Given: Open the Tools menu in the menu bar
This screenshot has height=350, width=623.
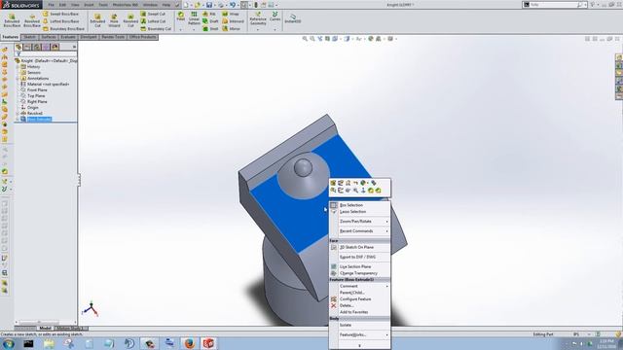Looking at the screenshot, I should pos(103,5).
